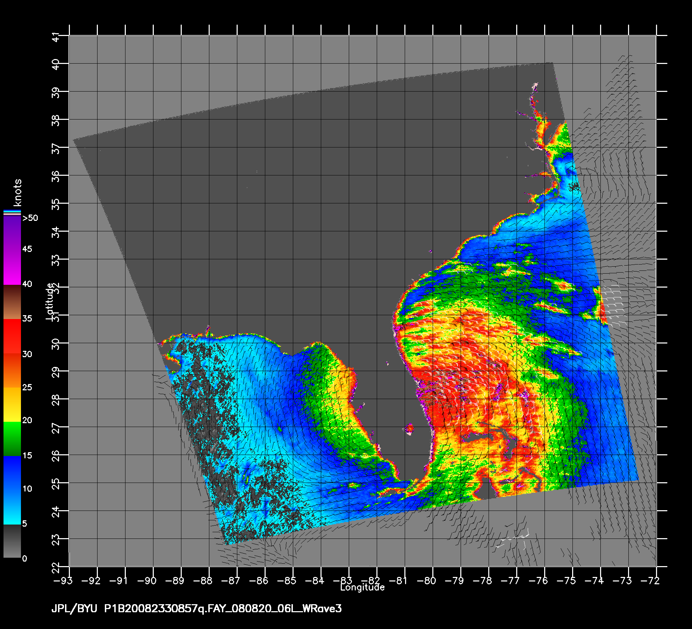The height and width of the screenshot is (629, 692).
Task: Click the '28' latitude tick label
Action: pyautogui.click(x=56, y=400)
